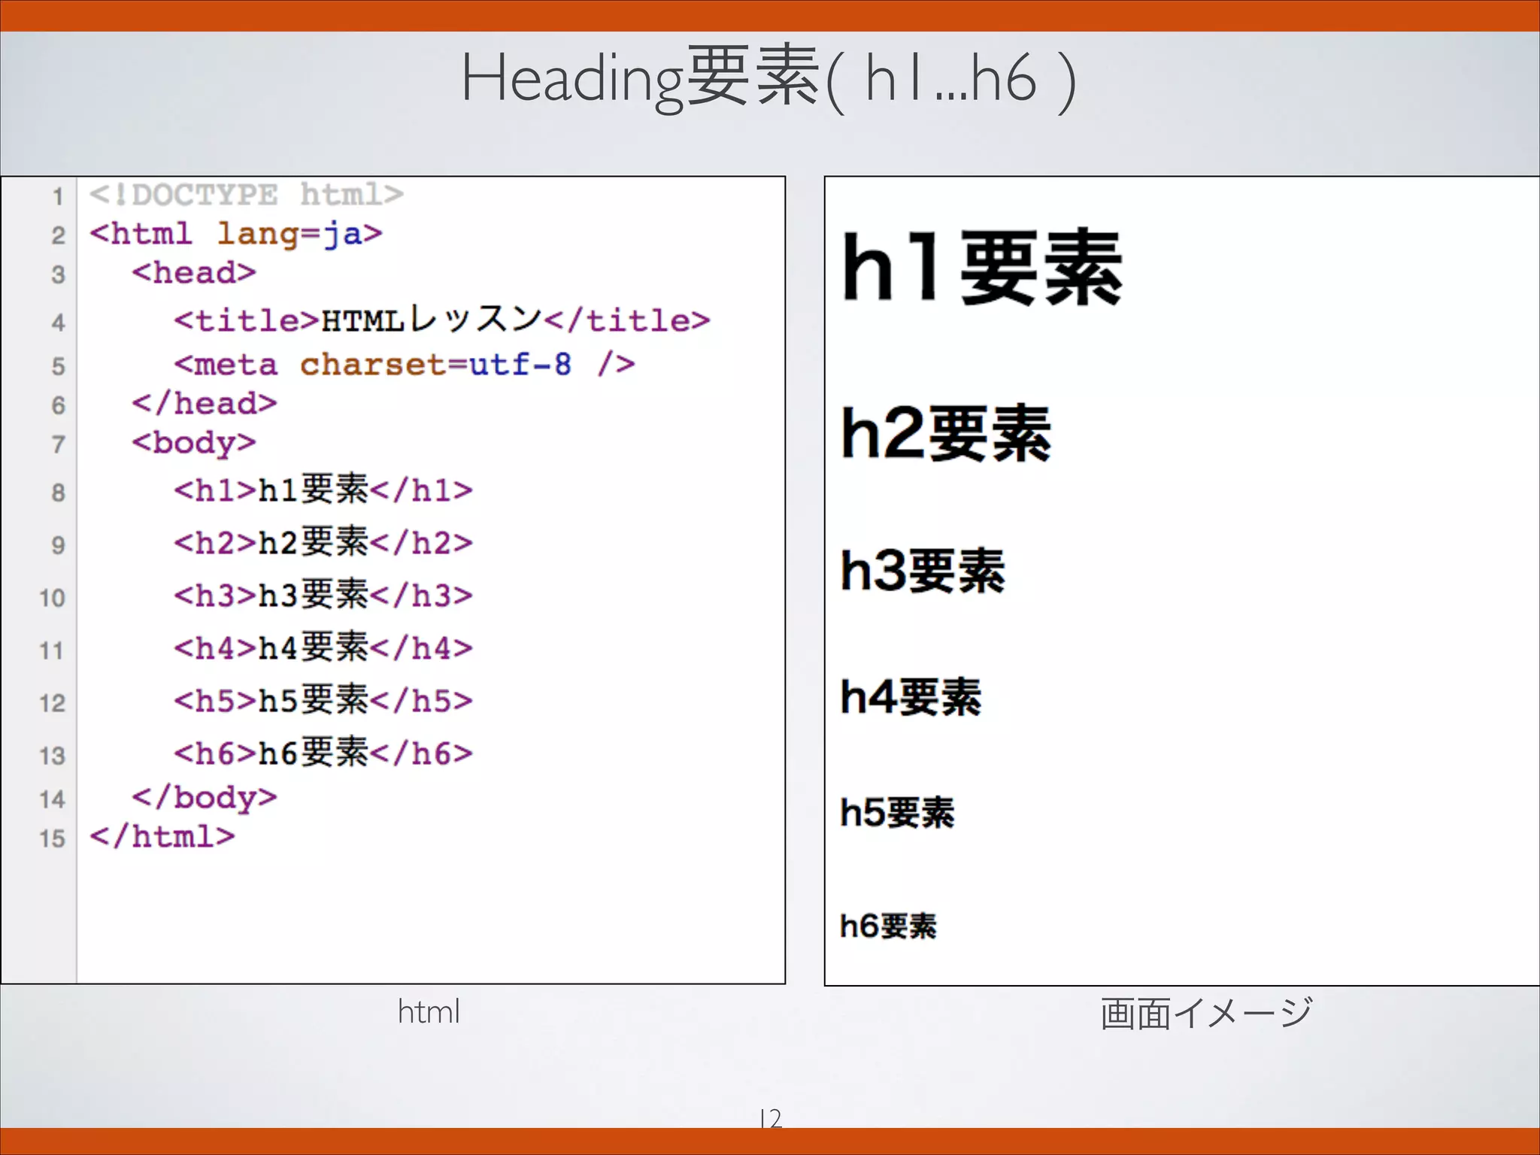
Task: Click line number 15 in the gutter
Action: tap(52, 838)
